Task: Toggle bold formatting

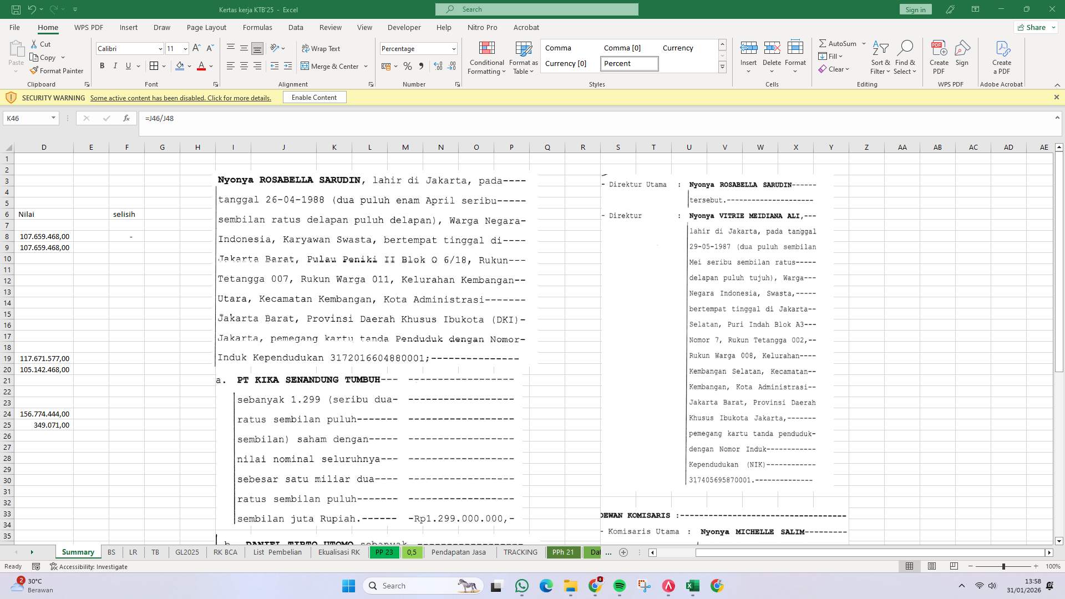Action: pyautogui.click(x=102, y=66)
